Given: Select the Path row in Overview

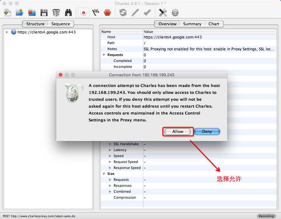Looking at the screenshot, I should pos(189,43).
